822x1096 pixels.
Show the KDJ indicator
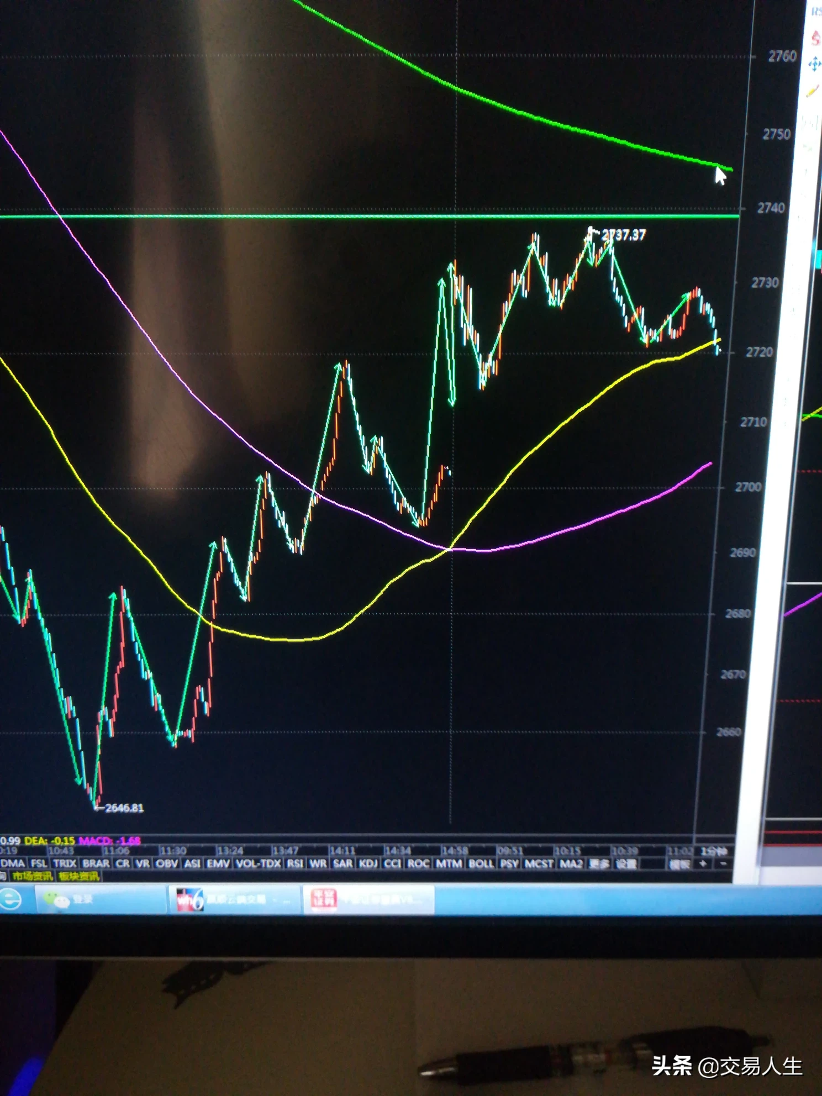coord(368,863)
